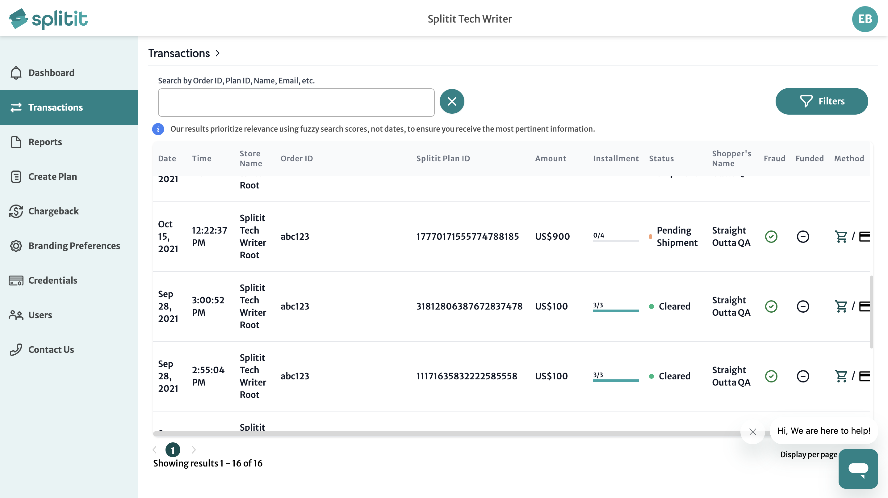Click the Contact Us link
Image resolution: width=888 pixels, height=498 pixels.
(x=51, y=350)
